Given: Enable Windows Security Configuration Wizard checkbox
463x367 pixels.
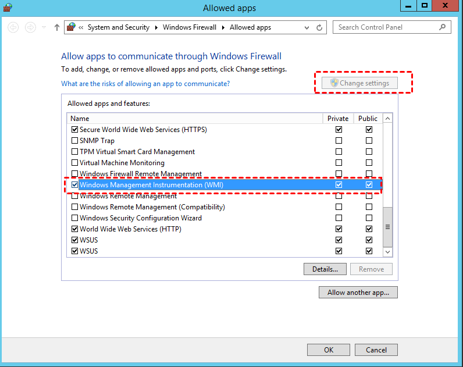Looking at the screenshot, I should 74,218.
